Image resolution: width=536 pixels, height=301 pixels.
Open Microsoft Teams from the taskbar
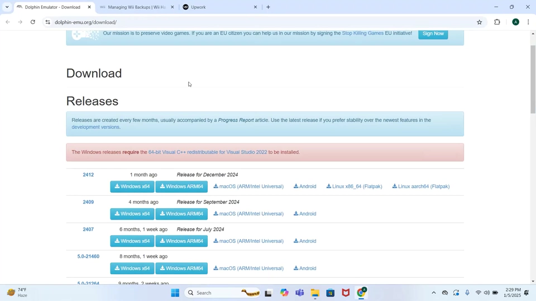tap(300, 293)
